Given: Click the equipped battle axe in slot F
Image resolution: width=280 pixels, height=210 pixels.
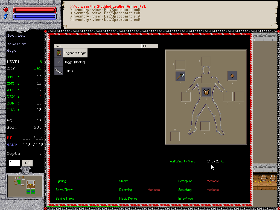Looking at the screenshot, I should pos(180,76).
